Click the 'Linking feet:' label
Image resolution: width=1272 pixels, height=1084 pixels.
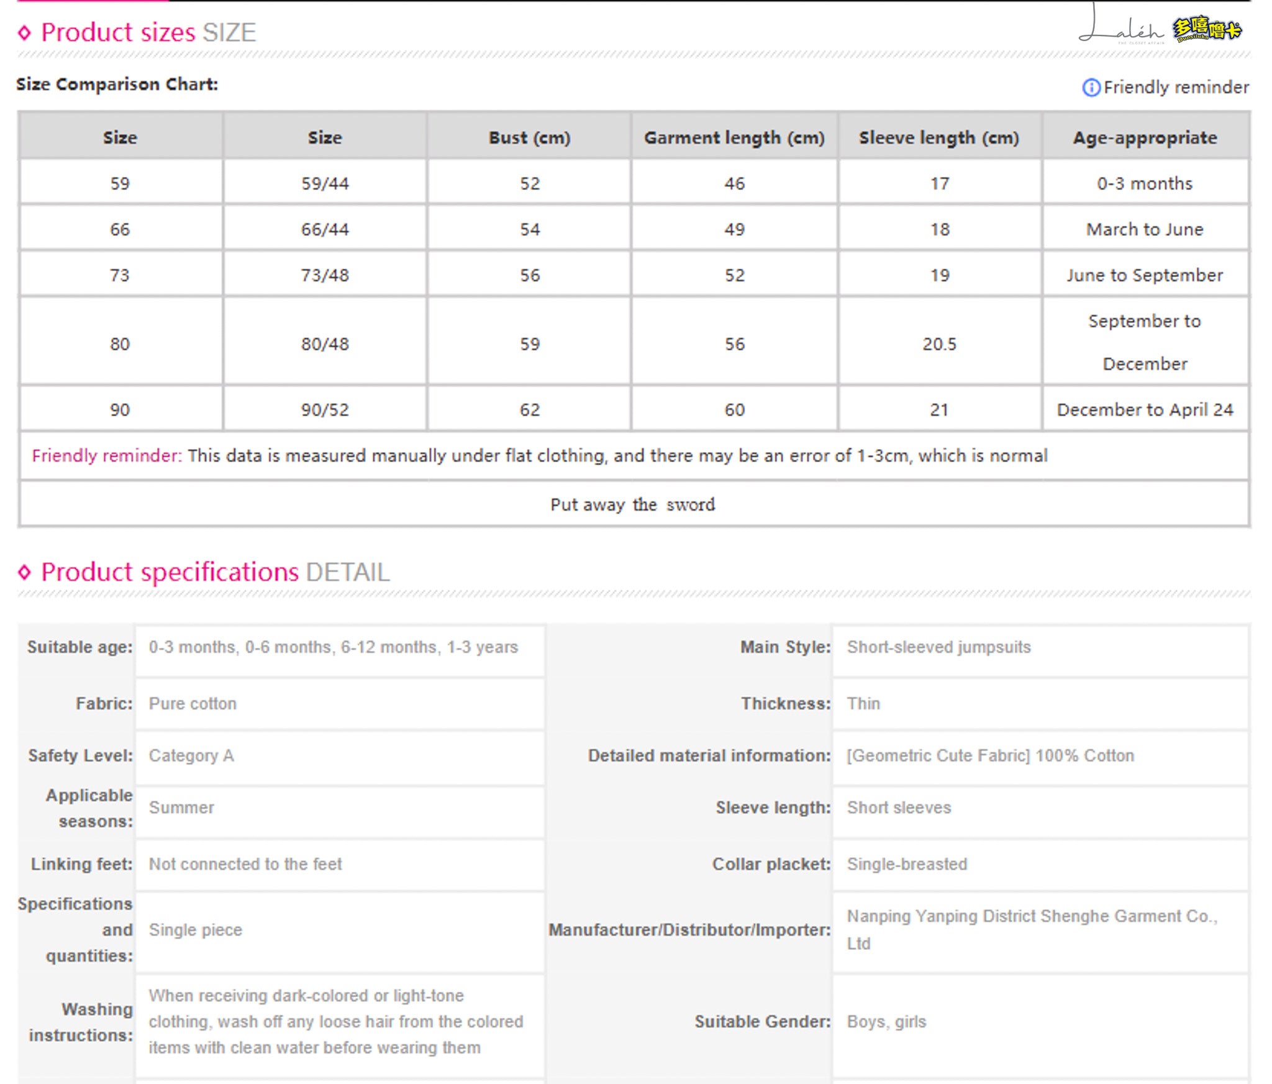click(x=81, y=864)
